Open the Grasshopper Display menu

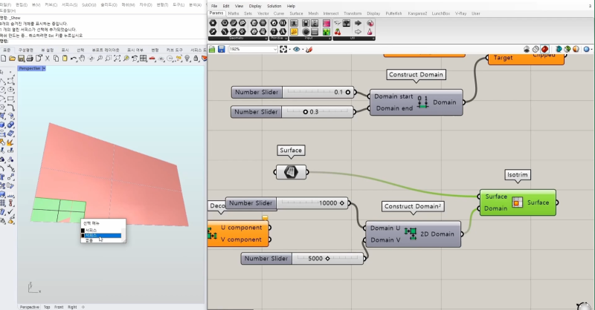coord(255,6)
